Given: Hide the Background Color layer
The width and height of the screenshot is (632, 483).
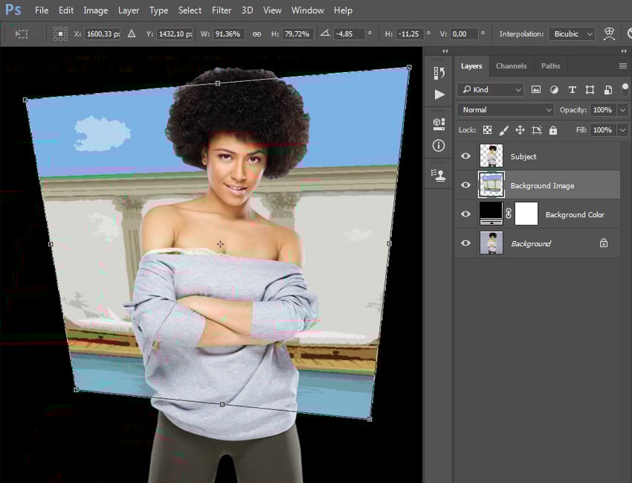Looking at the screenshot, I should point(465,214).
